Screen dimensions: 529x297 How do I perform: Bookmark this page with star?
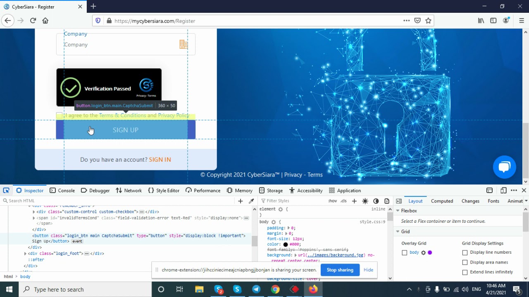(x=428, y=21)
